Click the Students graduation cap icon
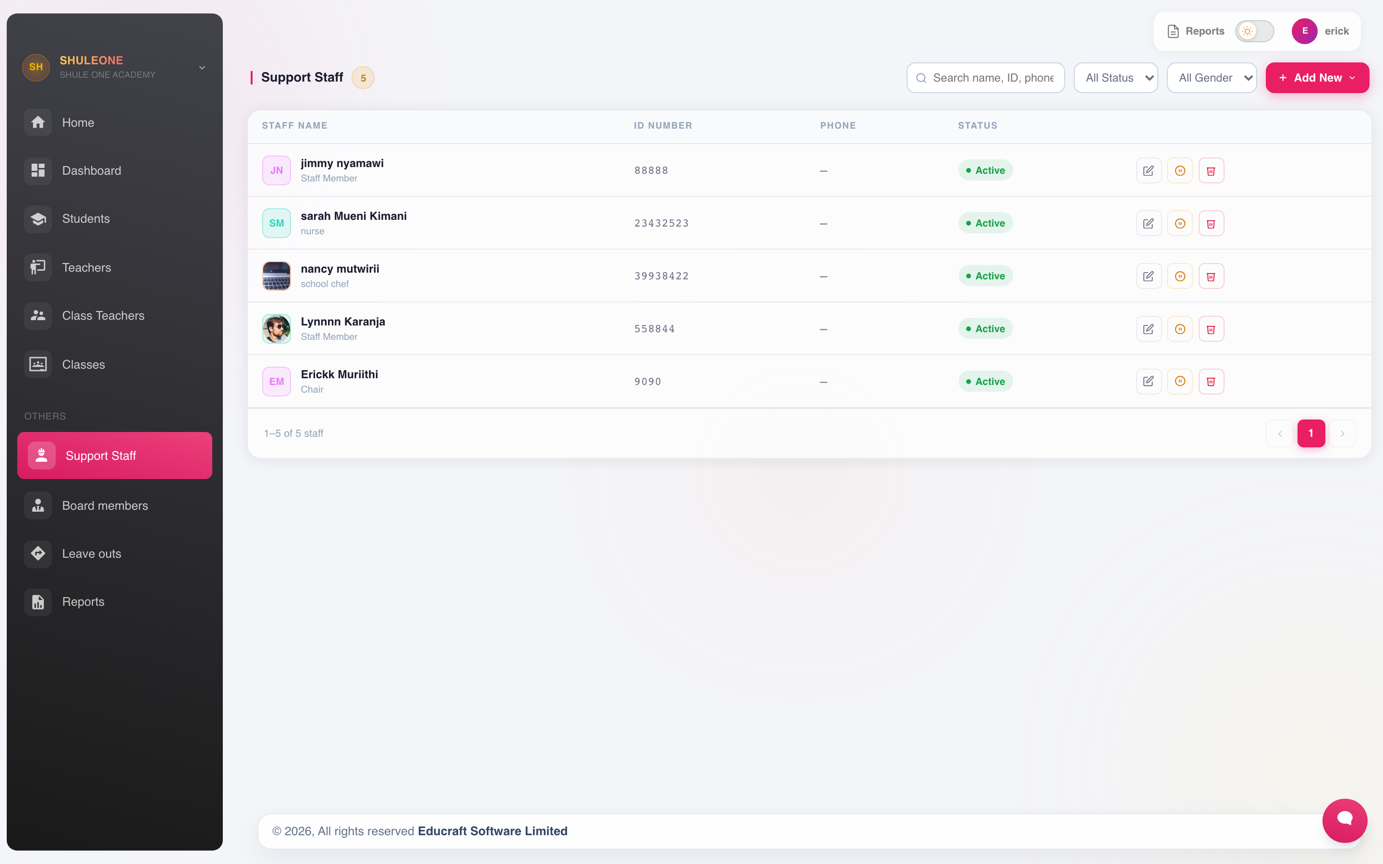 tap(38, 219)
